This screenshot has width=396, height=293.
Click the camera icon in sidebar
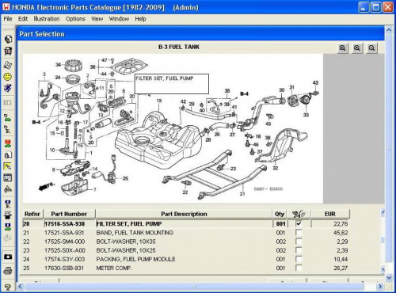pos(8,257)
